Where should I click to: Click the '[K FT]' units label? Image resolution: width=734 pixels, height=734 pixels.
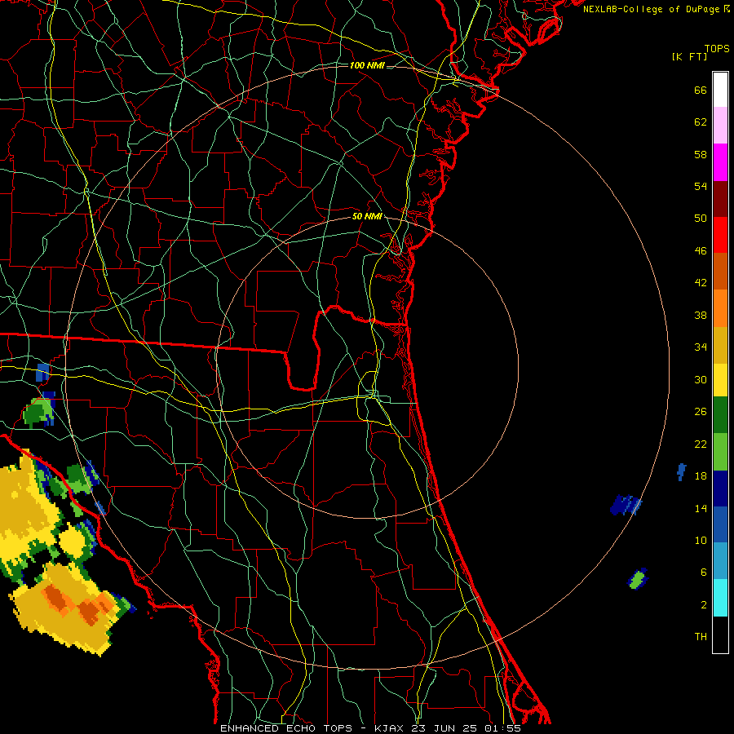(x=689, y=56)
